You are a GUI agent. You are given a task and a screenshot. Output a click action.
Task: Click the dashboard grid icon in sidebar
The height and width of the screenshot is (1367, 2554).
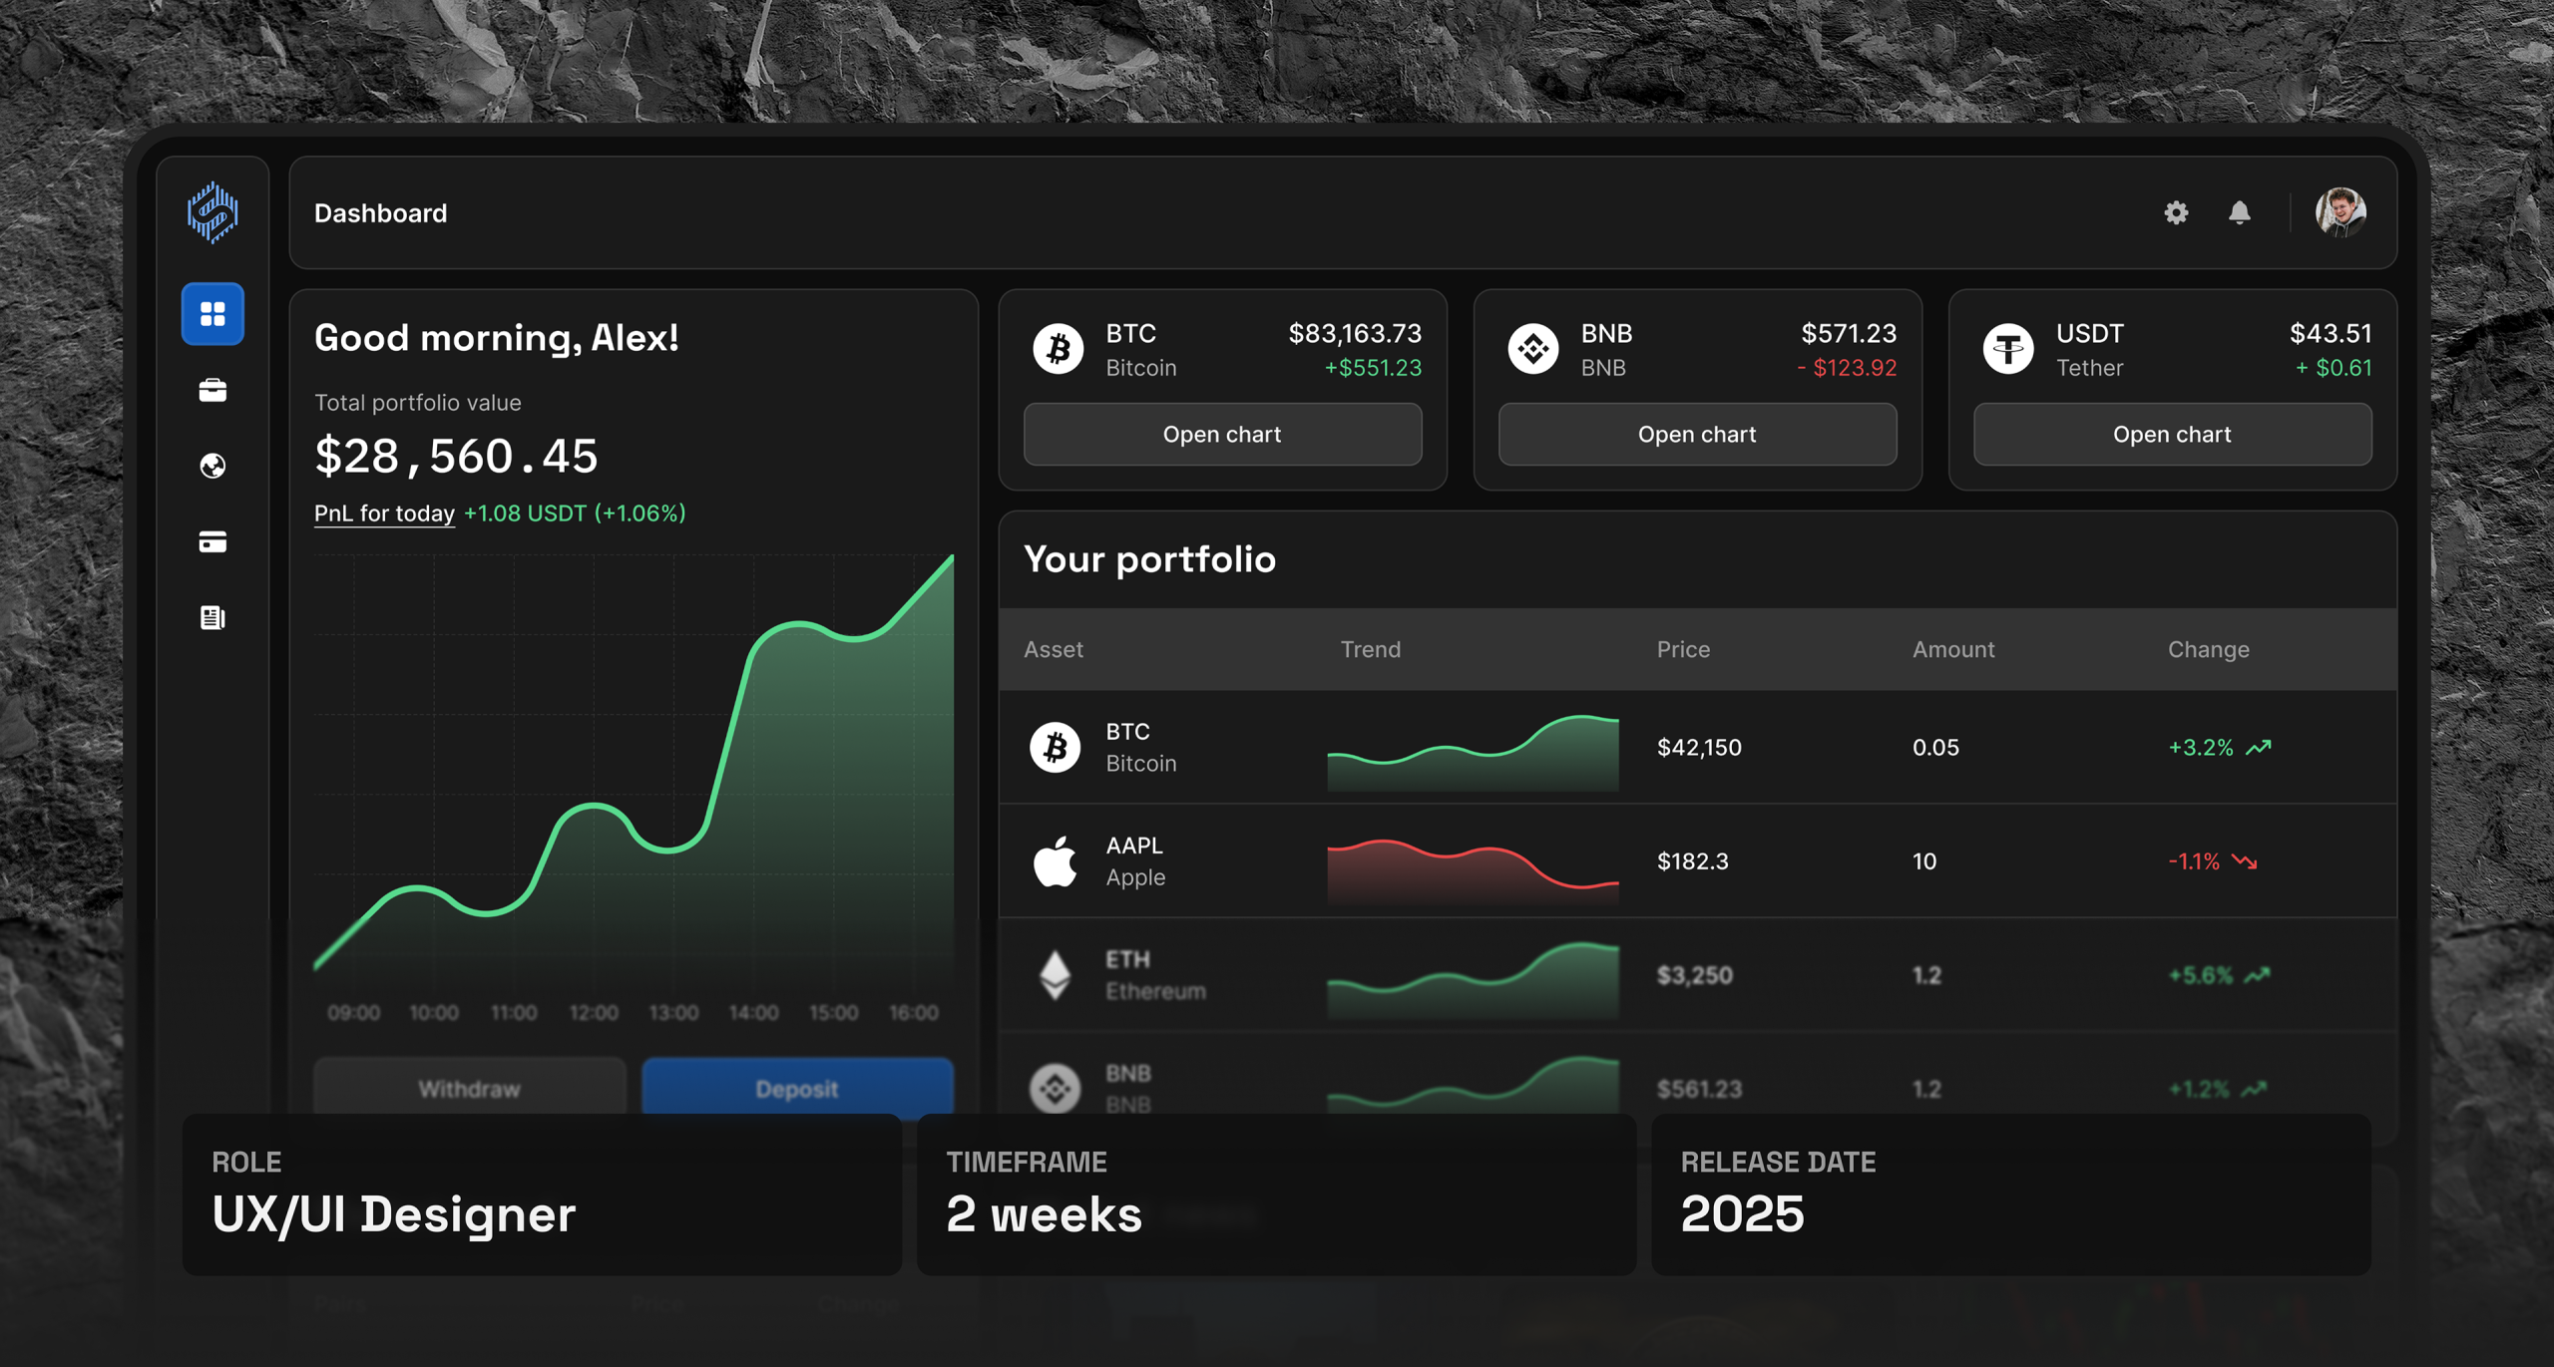[213, 314]
